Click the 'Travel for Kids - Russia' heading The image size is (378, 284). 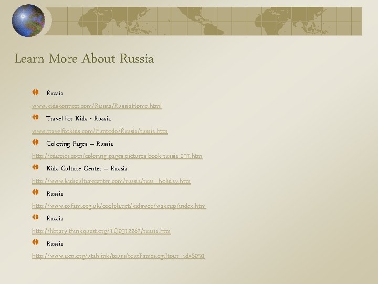[79, 118]
